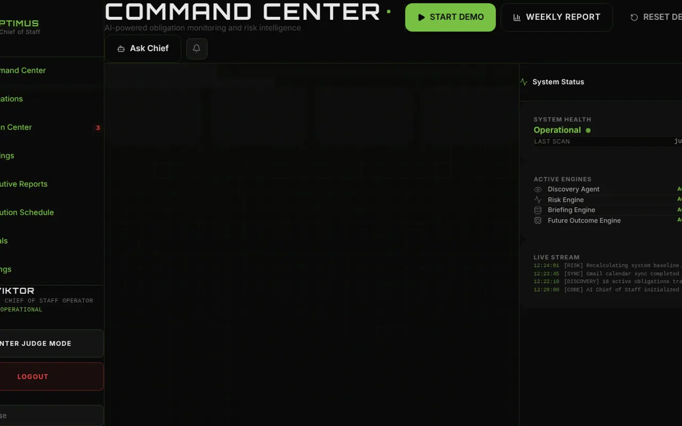Click the bar chart icon in Weekly Report
Viewport: 682px width, 426px height.
coord(517,18)
